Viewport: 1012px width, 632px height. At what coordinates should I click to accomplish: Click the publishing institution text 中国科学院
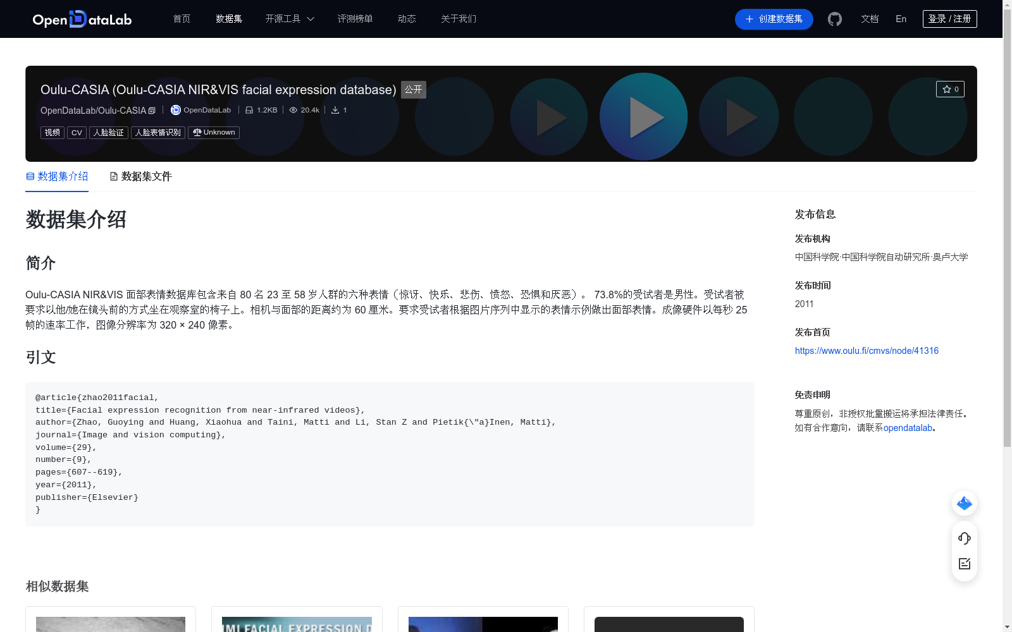pyautogui.click(x=881, y=257)
